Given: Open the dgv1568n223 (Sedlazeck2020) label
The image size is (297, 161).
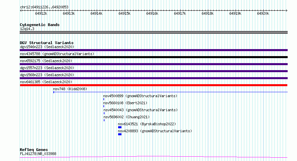Looking at the screenshot, I should coord(47,75).
